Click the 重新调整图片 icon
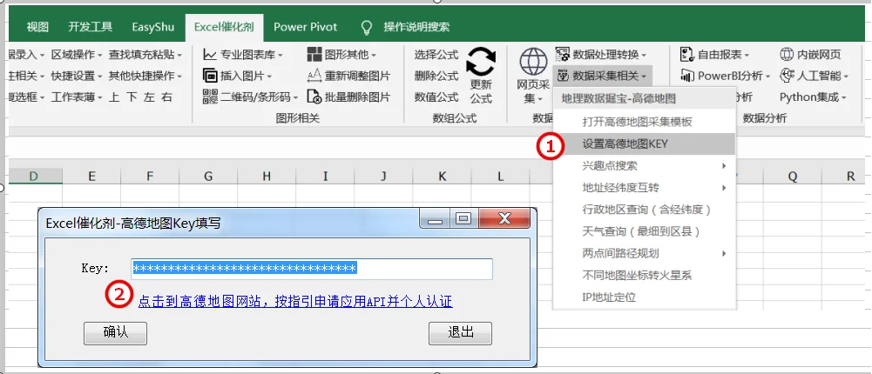The height and width of the screenshot is (374, 872). click(314, 76)
